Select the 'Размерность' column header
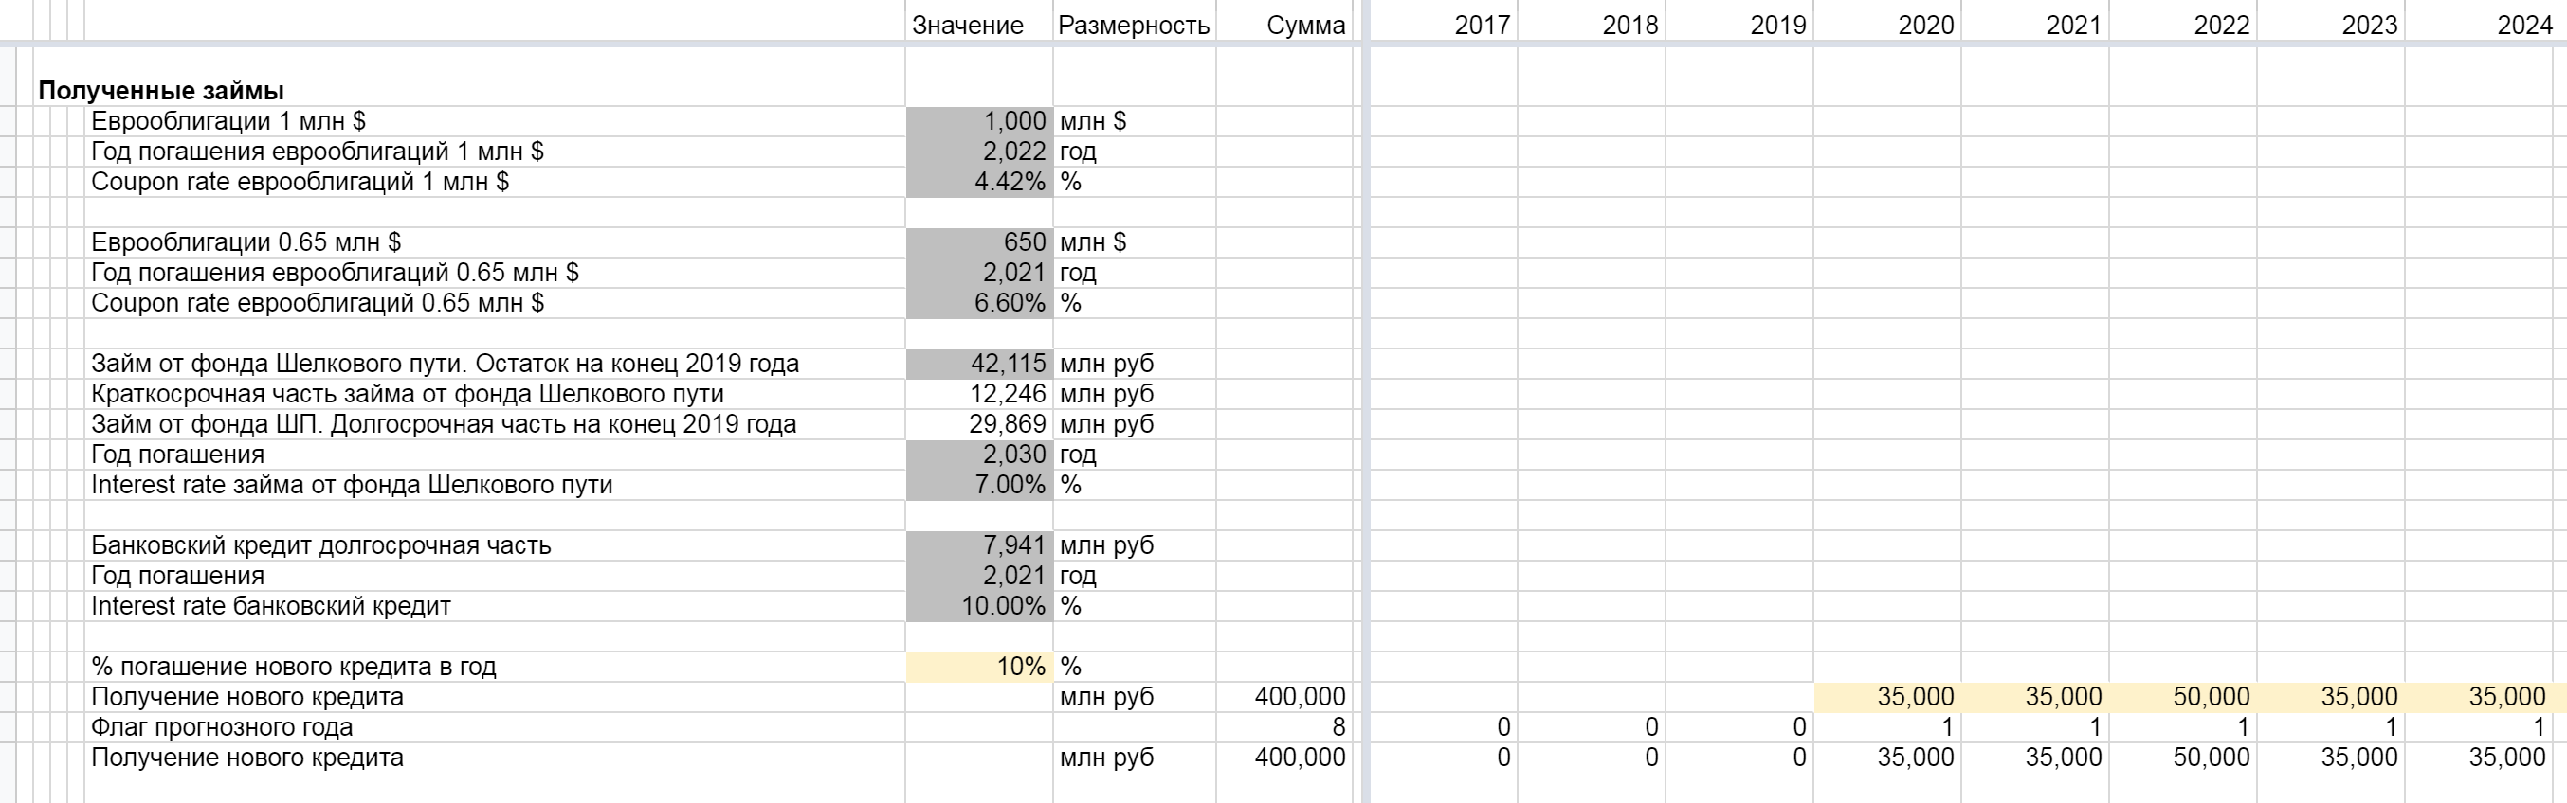 pyautogui.click(x=1134, y=25)
